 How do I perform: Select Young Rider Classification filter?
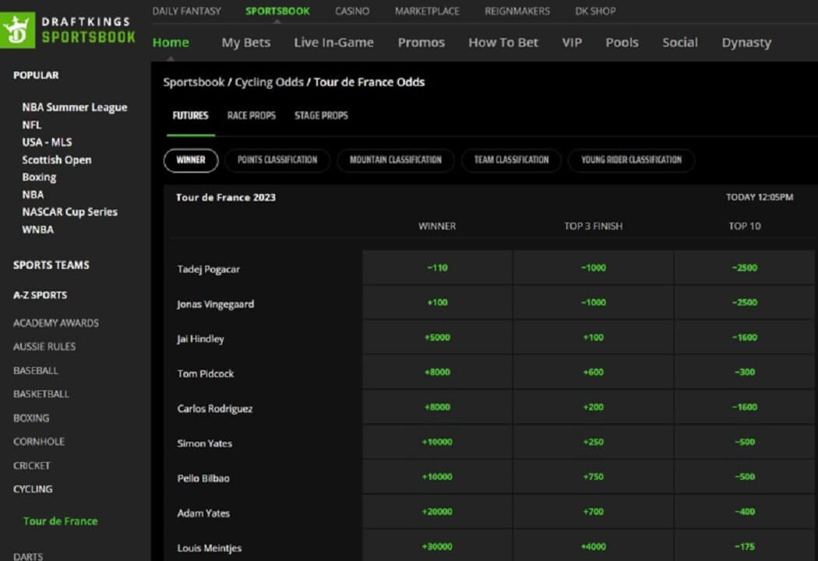631,160
